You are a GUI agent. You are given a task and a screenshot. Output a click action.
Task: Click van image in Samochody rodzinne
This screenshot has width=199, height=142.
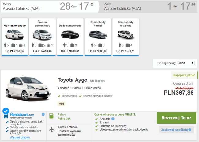pos(126,34)
